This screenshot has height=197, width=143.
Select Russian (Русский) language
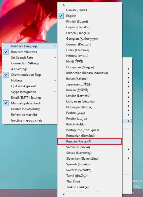click(x=90, y=141)
